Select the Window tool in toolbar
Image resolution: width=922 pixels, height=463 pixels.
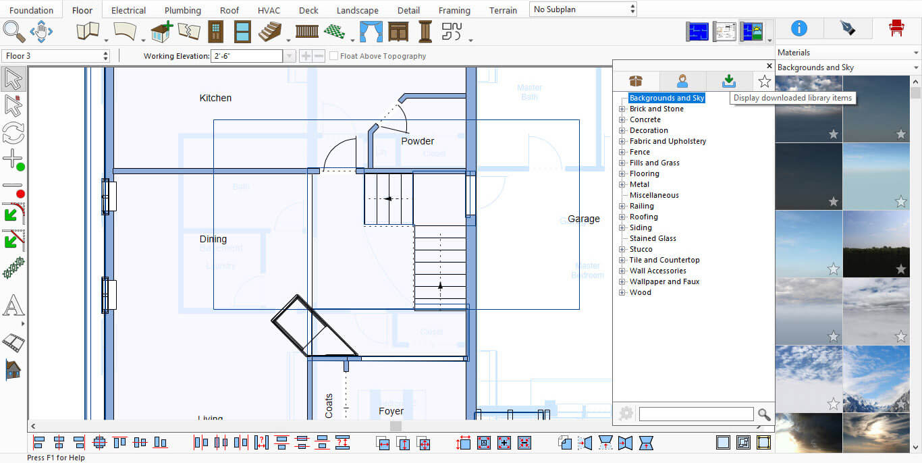pos(242,32)
